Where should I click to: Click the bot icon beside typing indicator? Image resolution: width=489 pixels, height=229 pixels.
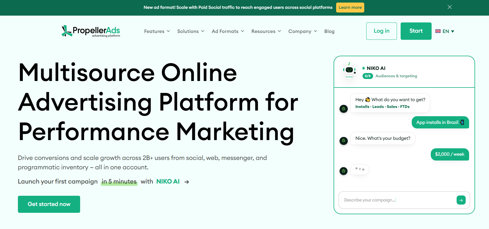point(344,171)
